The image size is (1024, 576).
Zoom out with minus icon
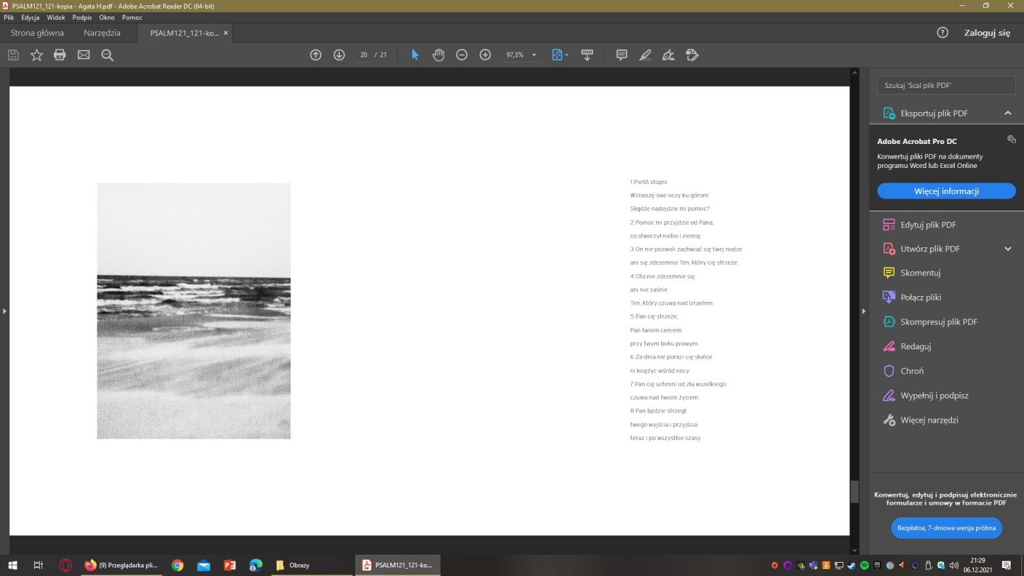[461, 55]
